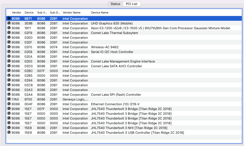Switch to the Status tab
This screenshot has width=244, height=146.
tap(115, 4)
